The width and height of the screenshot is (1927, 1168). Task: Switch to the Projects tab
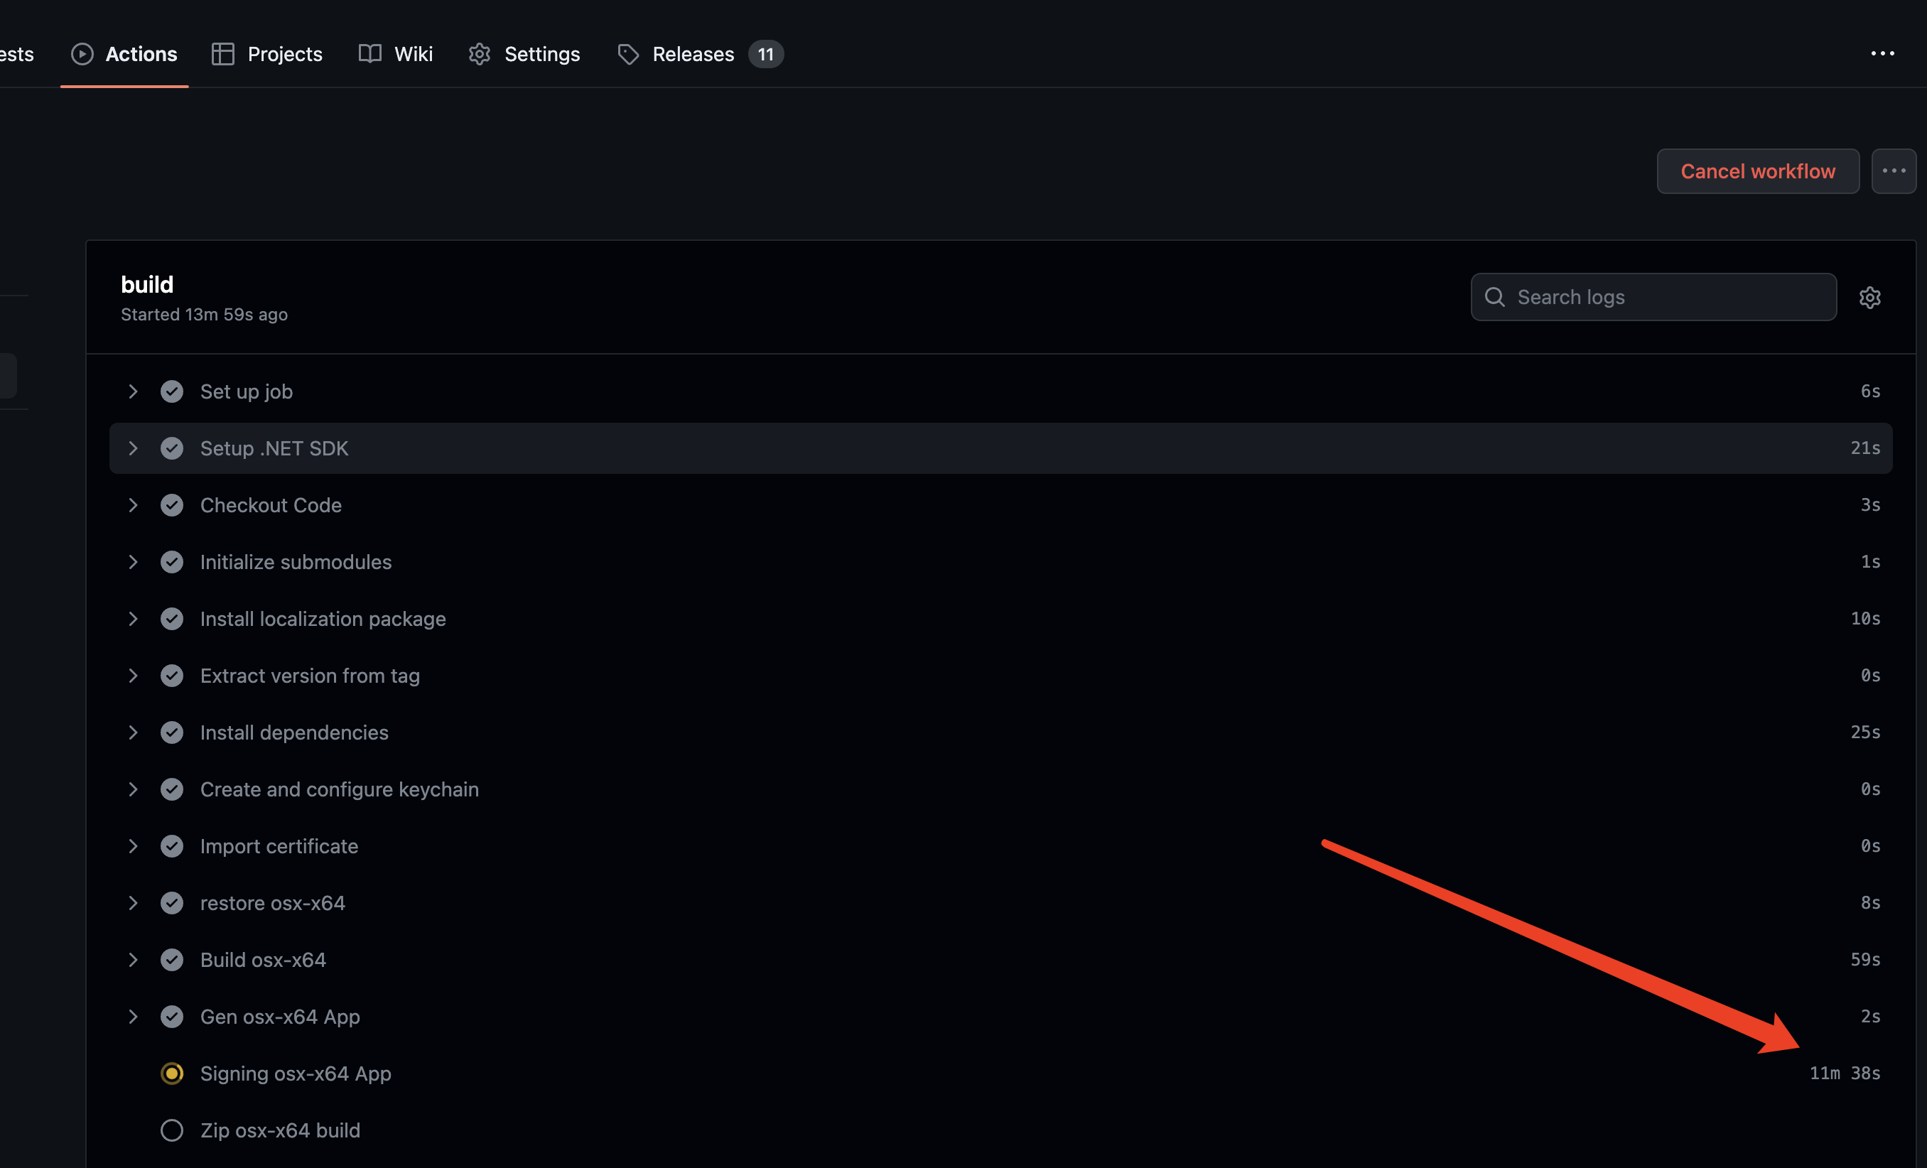point(285,53)
